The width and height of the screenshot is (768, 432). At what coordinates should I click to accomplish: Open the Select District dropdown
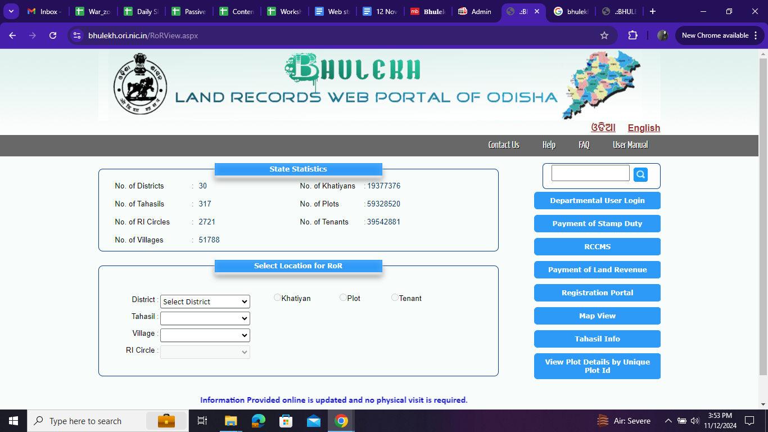click(x=205, y=301)
